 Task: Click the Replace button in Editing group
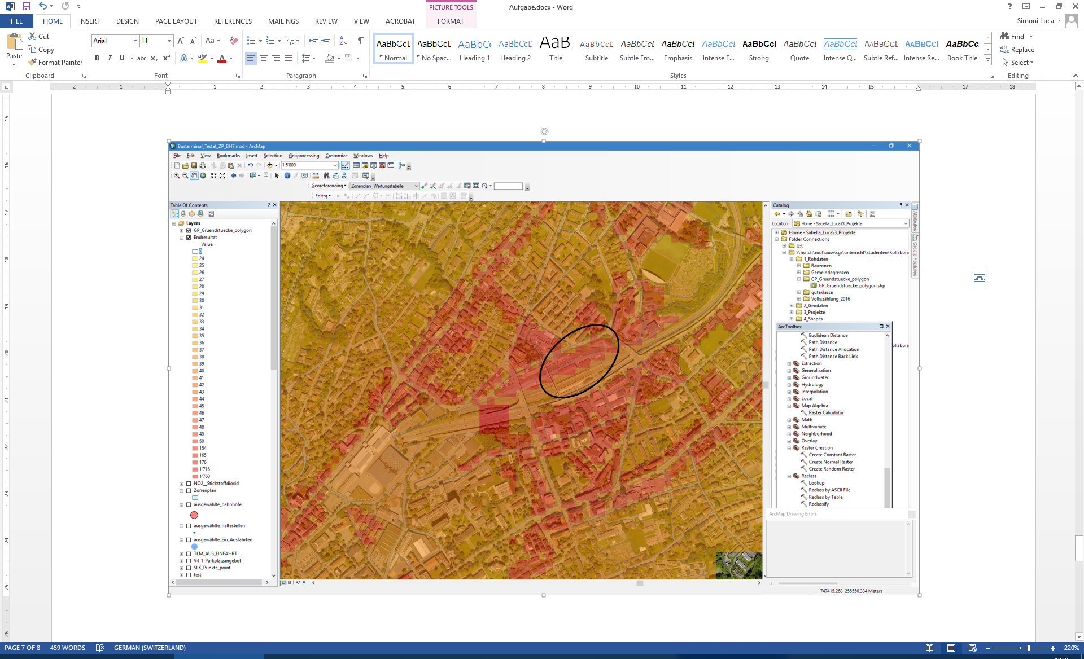(1017, 50)
